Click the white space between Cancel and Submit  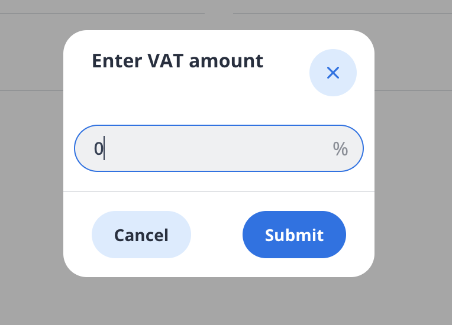pyautogui.click(x=217, y=235)
